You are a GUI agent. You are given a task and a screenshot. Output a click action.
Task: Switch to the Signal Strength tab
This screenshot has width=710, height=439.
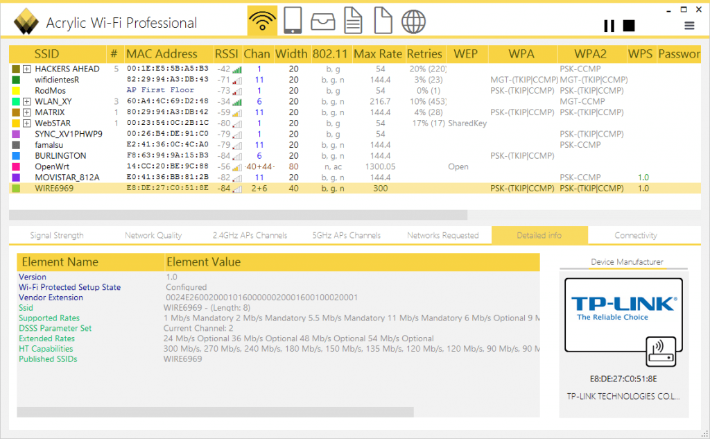coord(57,236)
